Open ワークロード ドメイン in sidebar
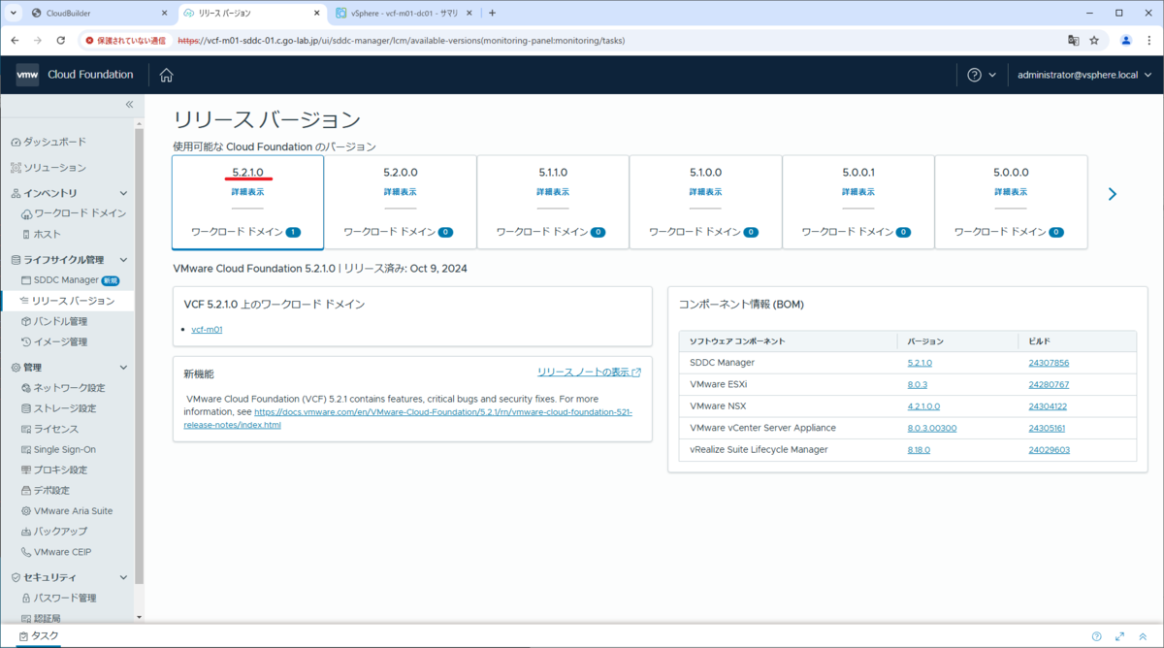This screenshot has height=648, width=1164. click(x=80, y=213)
